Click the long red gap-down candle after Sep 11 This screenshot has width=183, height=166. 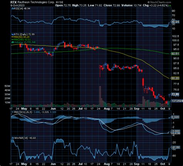(x=143, y=82)
